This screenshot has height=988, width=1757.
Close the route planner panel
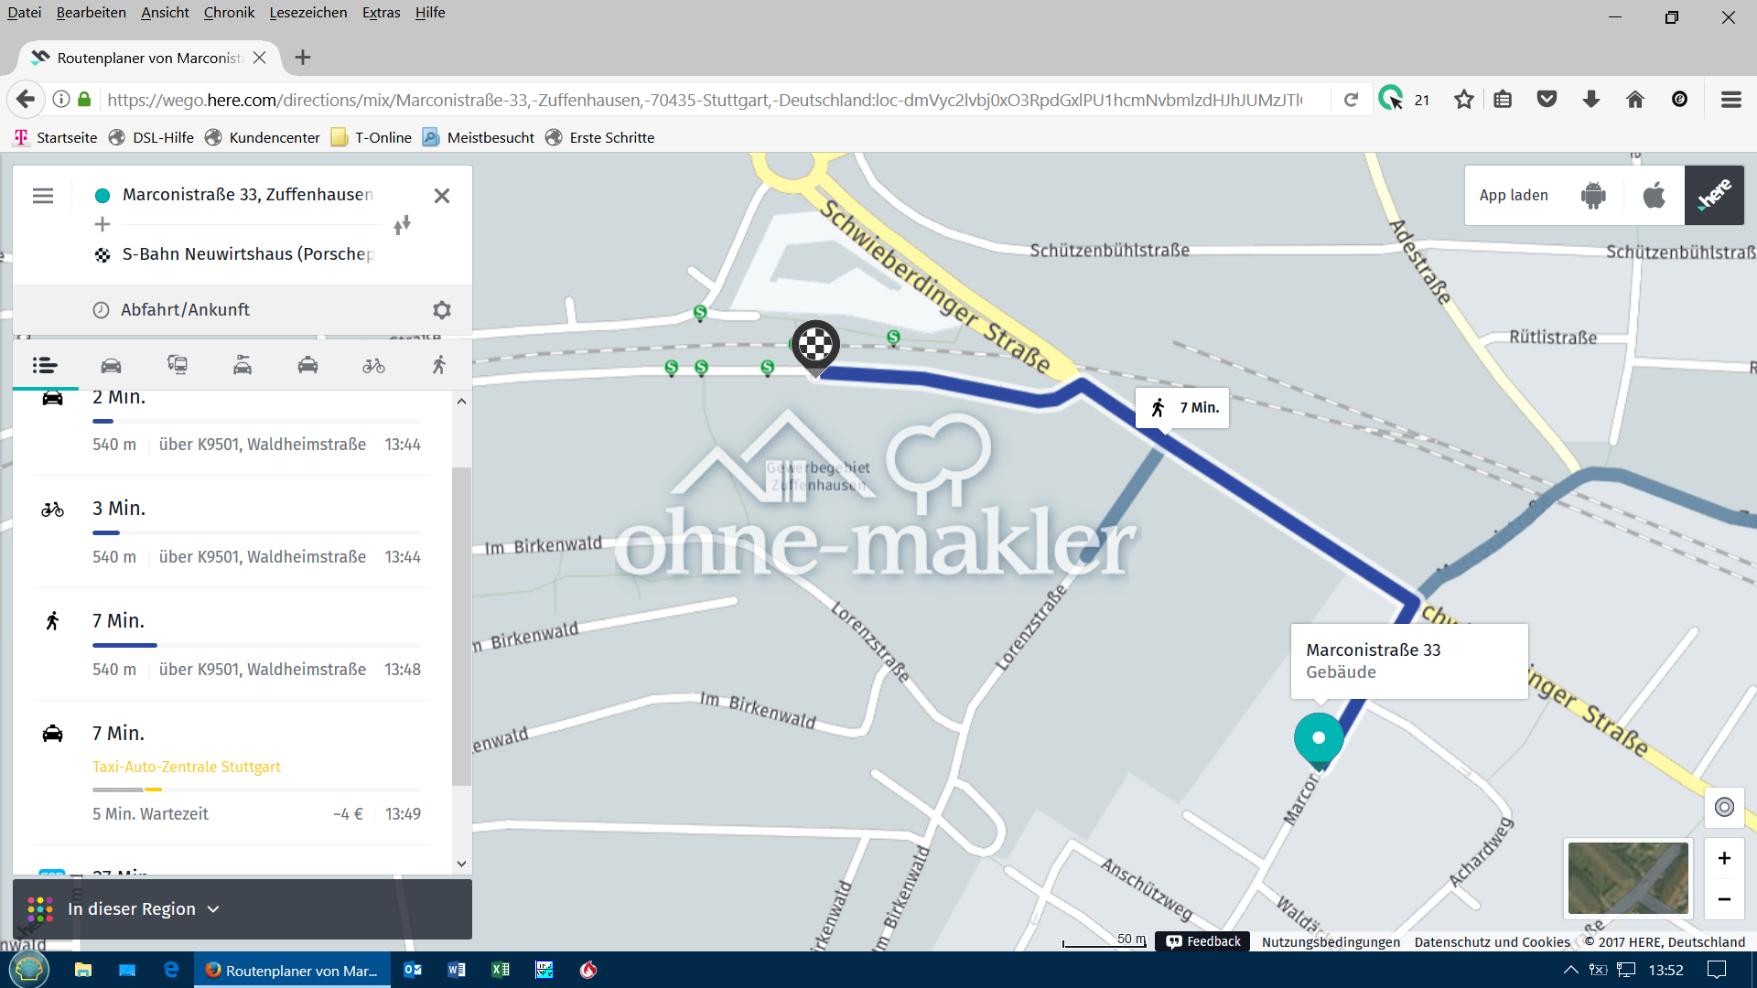click(x=442, y=196)
